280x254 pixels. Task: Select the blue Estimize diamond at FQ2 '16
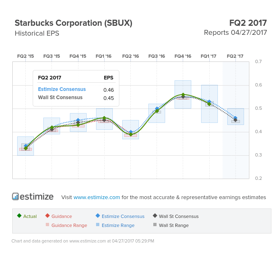131,132
